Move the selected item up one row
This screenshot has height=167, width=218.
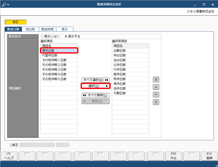[156, 87]
